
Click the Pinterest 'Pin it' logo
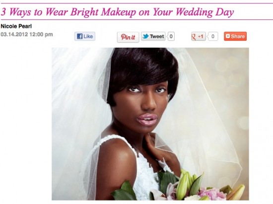pos(128,37)
